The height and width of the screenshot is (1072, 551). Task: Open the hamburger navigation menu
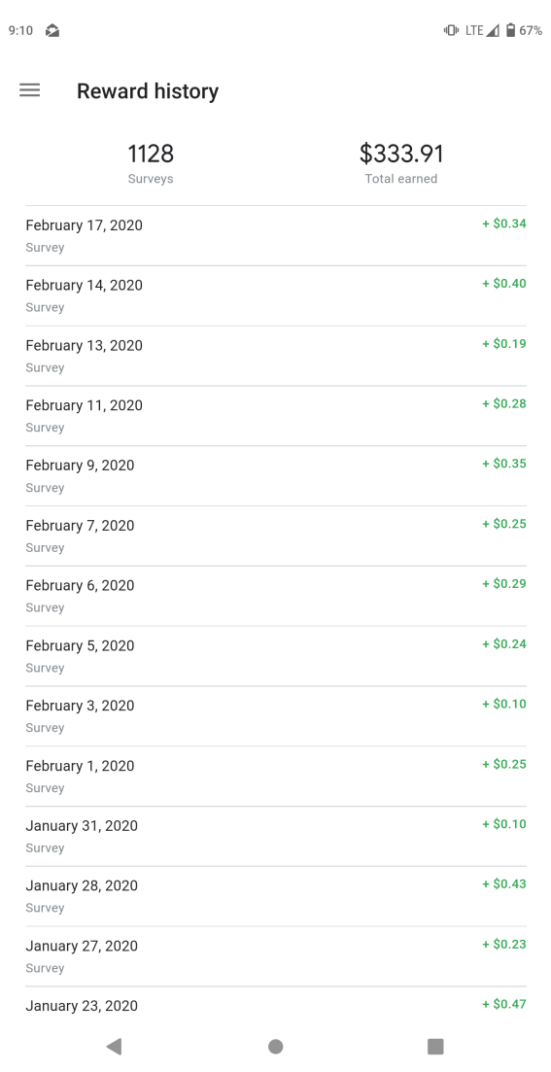pos(29,90)
